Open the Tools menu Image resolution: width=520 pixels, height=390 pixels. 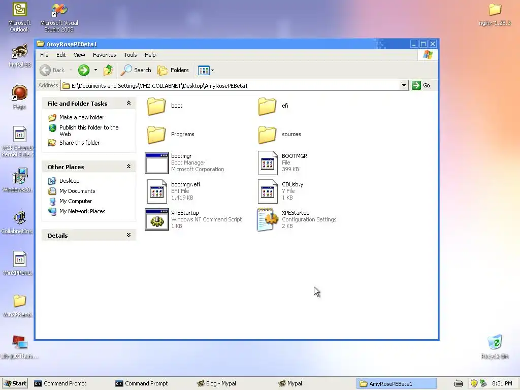point(131,55)
